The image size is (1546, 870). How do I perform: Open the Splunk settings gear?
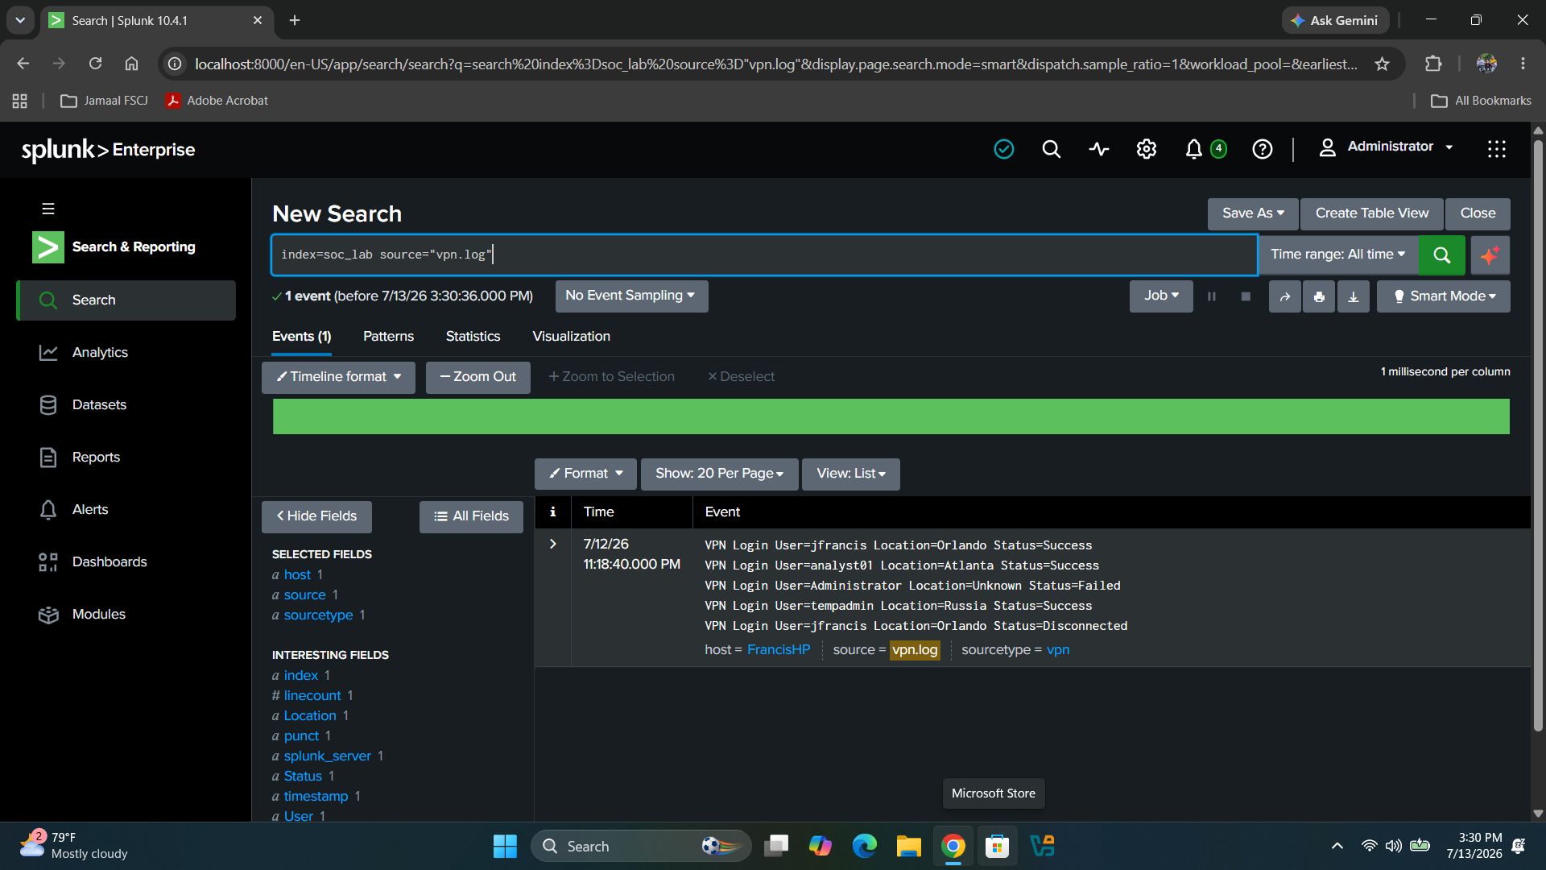[x=1146, y=149]
